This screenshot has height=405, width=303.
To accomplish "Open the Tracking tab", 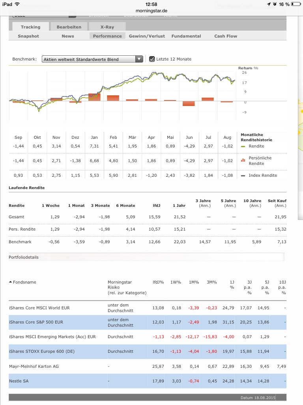I will point(30,27).
